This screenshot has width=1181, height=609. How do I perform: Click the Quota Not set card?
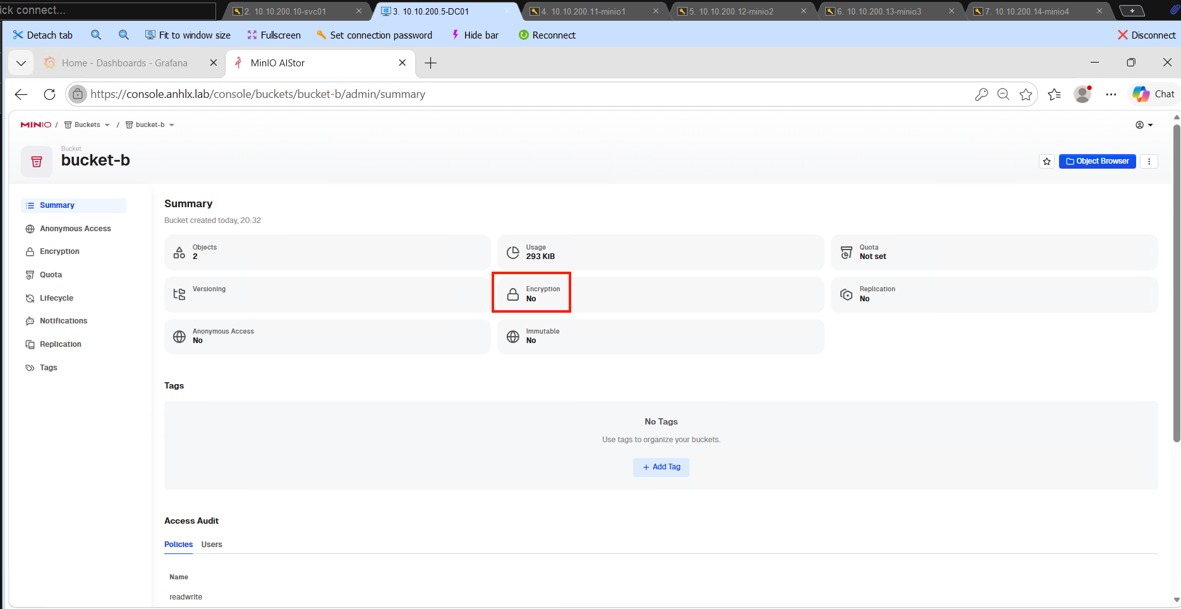click(995, 253)
